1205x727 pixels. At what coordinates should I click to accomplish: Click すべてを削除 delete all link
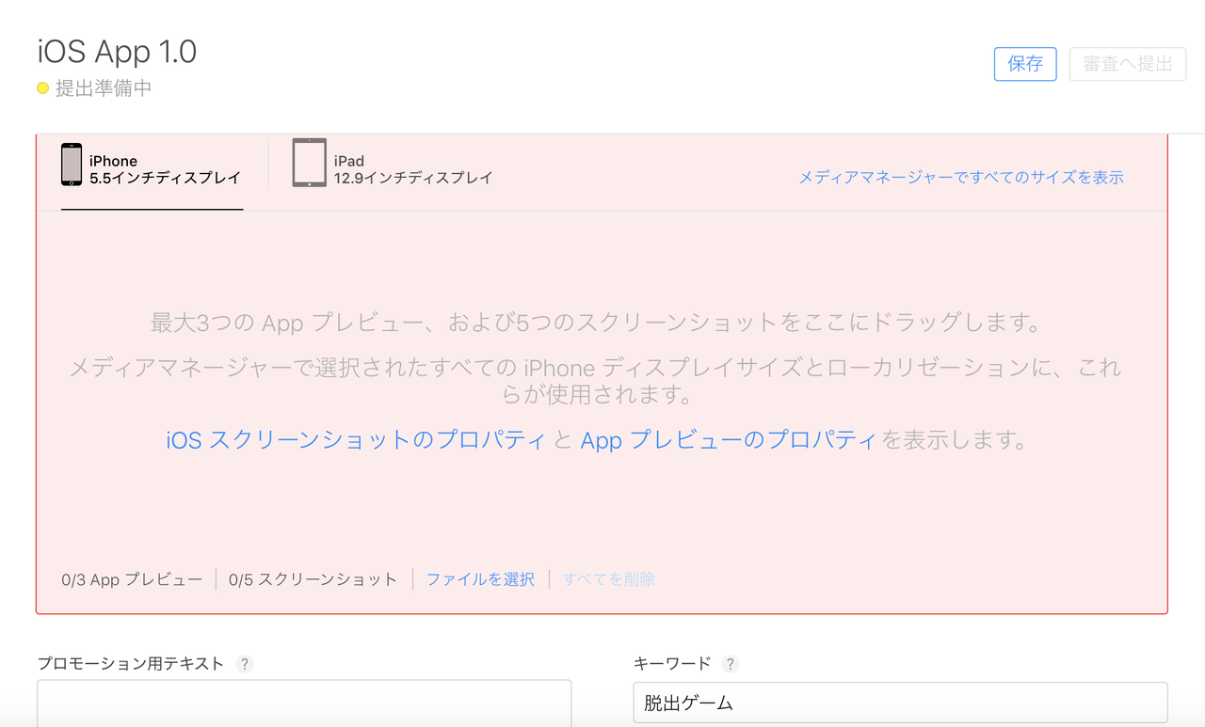609,579
